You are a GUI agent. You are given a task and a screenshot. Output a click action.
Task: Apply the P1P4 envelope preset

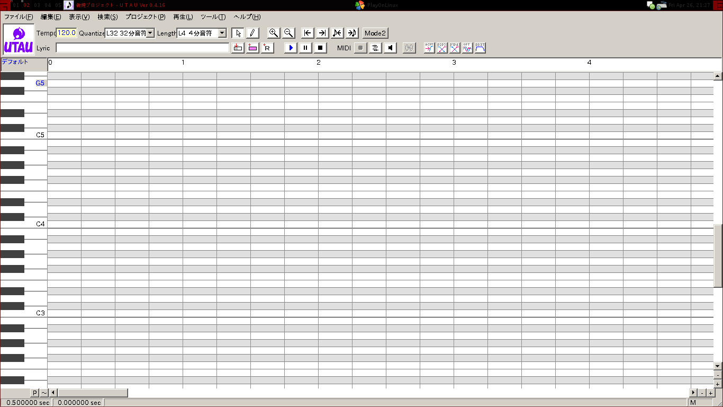pyautogui.click(x=455, y=48)
